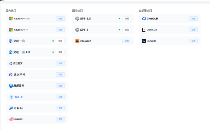Edit the GPT-3.5 interface configuration
Image resolution: width=210 pixels, height=130 pixels.
(127, 19)
